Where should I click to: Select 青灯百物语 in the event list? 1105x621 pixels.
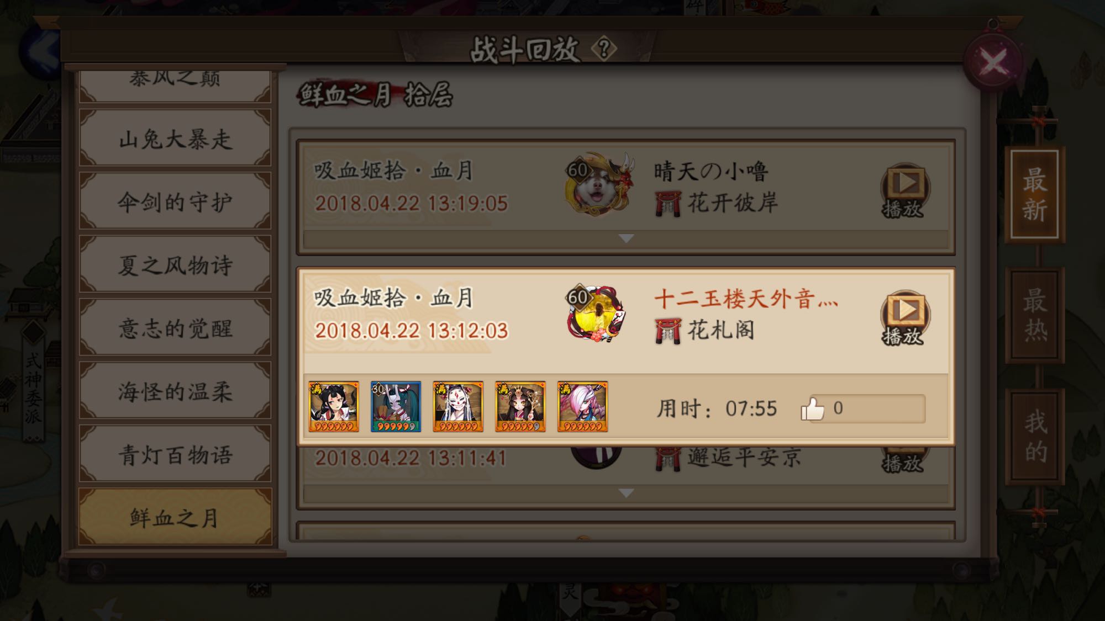175,454
